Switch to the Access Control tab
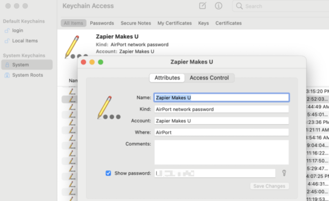Viewport: 329px width, 201px height. [209, 78]
